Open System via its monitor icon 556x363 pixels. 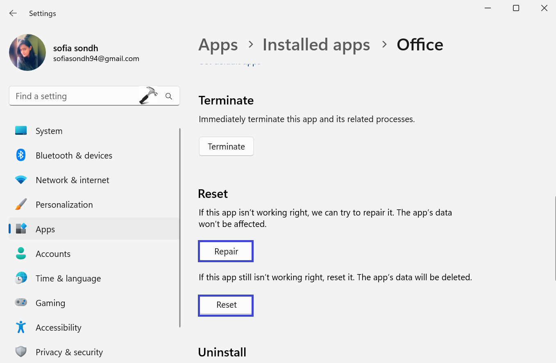pyautogui.click(x=21, y=131)
